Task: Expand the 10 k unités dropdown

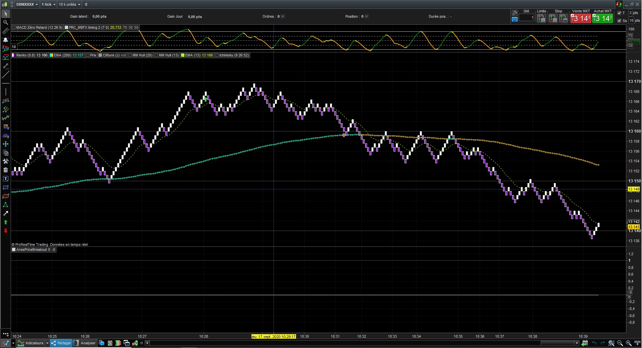Action: coord(69,4)
